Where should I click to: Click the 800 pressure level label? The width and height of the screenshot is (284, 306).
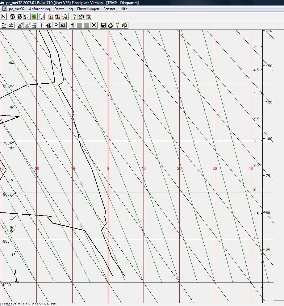point(6,194)
